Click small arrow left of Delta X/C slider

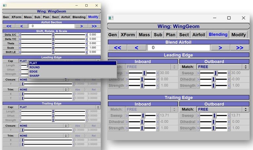click(20, 35)
